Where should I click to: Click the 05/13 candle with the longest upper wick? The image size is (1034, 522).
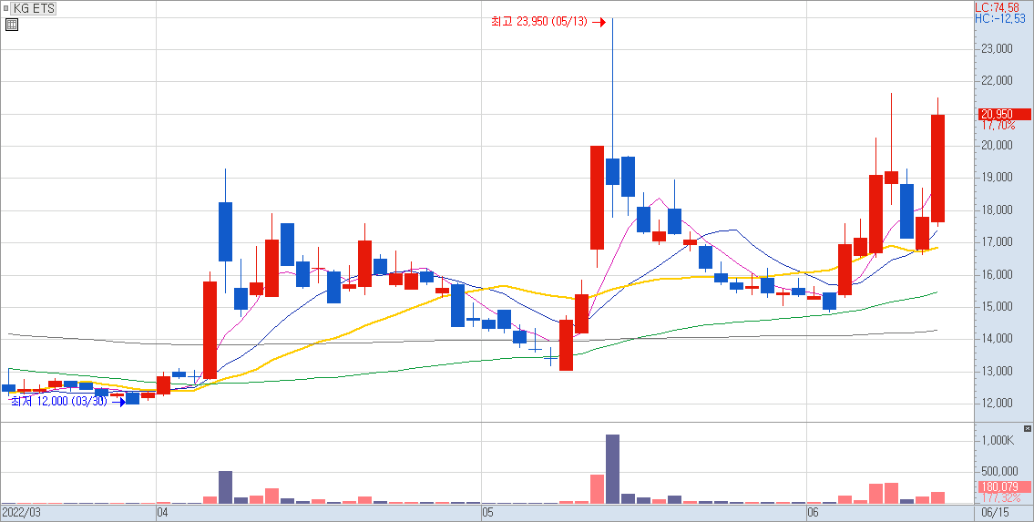click(612, 171)
